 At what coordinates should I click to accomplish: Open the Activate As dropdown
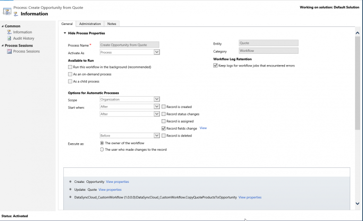point(156,52)
